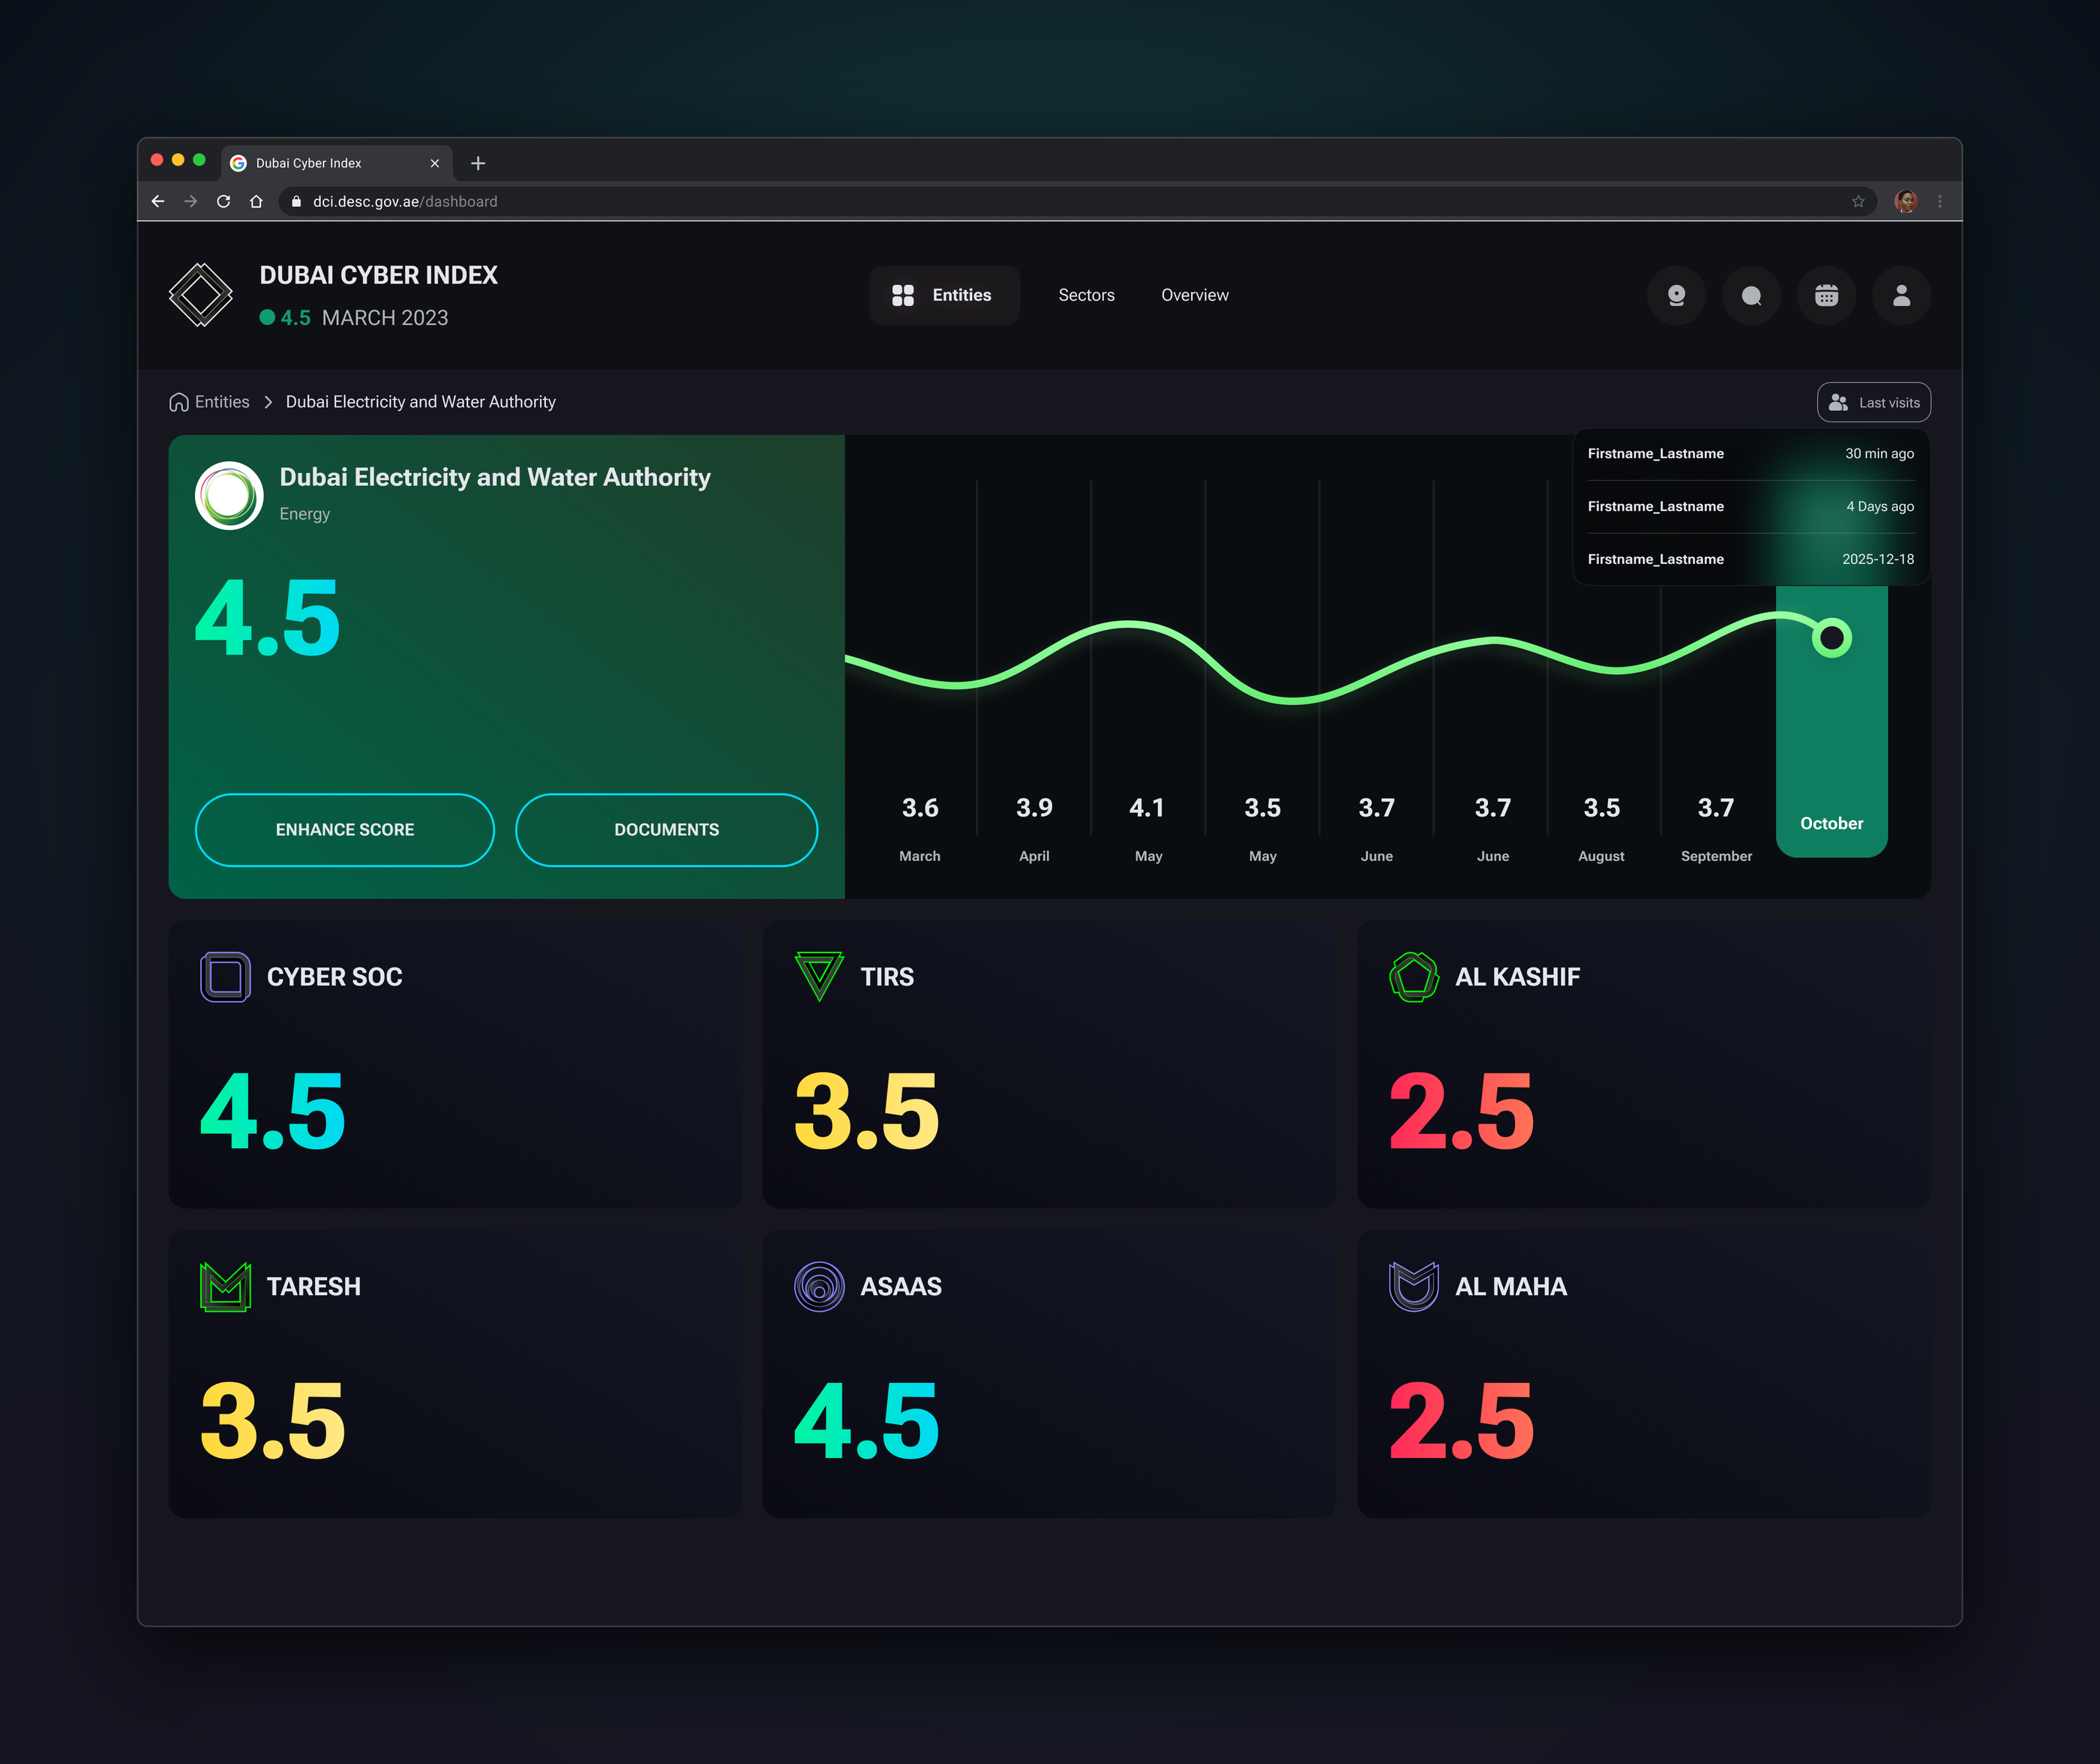Select the April 3.9 chart column
This screenshot has width=2100, height=1764.
click(1034, 828)
